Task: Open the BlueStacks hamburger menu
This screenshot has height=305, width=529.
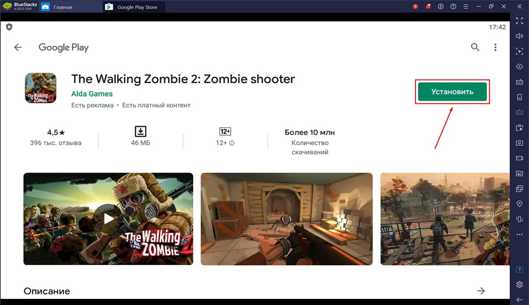Action: pyautogui.click(x=466, y=7)
